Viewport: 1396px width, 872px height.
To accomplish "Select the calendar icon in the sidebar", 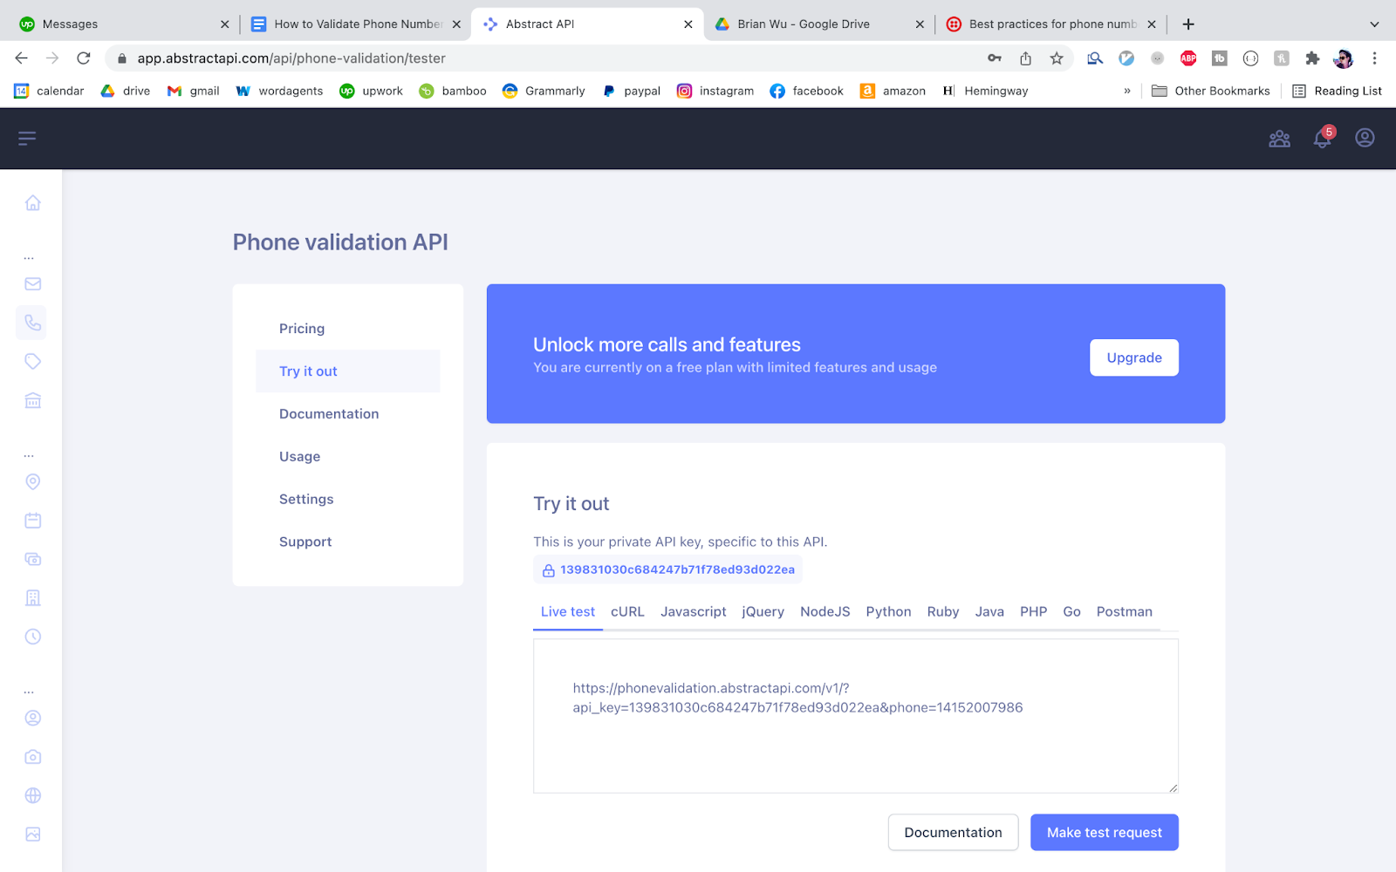I will (x=32, y=520).
